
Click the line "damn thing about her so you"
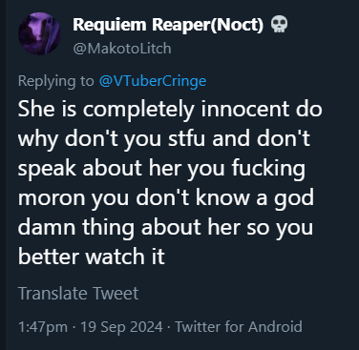coord(165,227)
